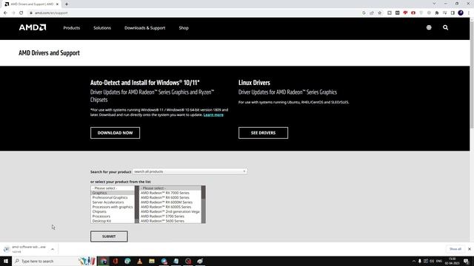The height and width of the screenshot is (266, 474).
Task: Click Show all downloads
Action: pyautogui.click(x=455, y=249)
